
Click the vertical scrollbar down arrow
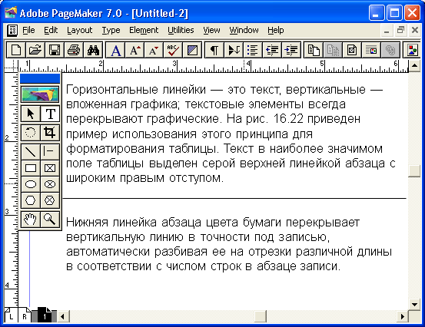click(x=414, y=305)
